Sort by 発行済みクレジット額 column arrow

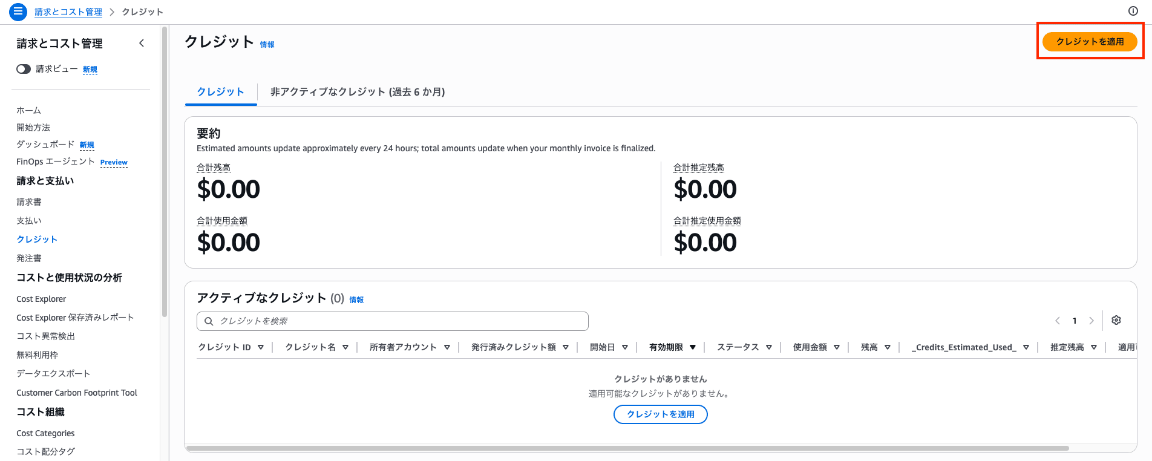566,347
